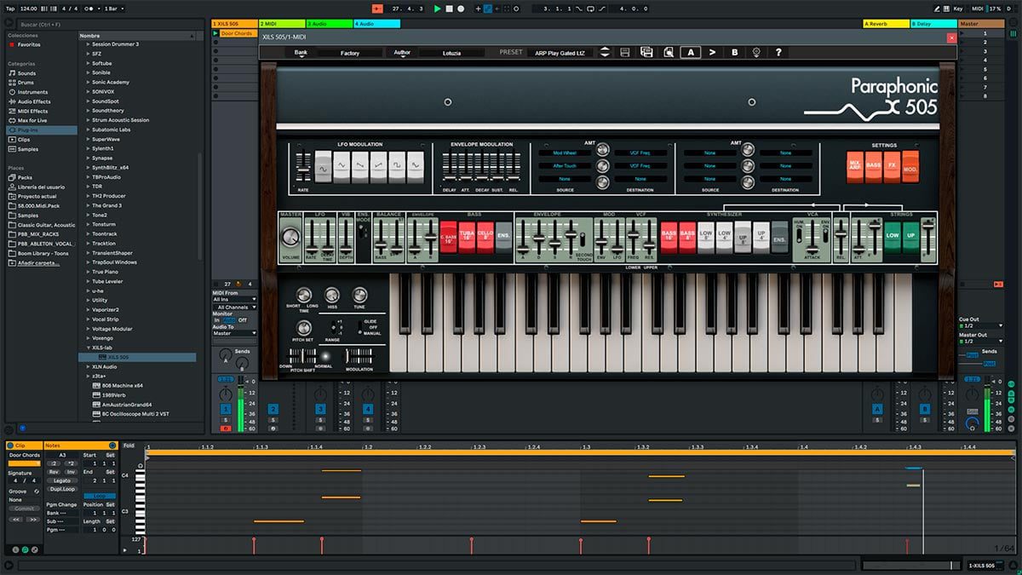The image size is (1022, 575).
Task: Select the sine wave LFO shape
Action: (x=323, y=167)
